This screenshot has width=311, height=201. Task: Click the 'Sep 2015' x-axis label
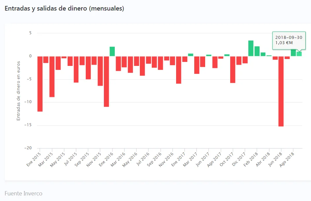(x=83, y=158)
